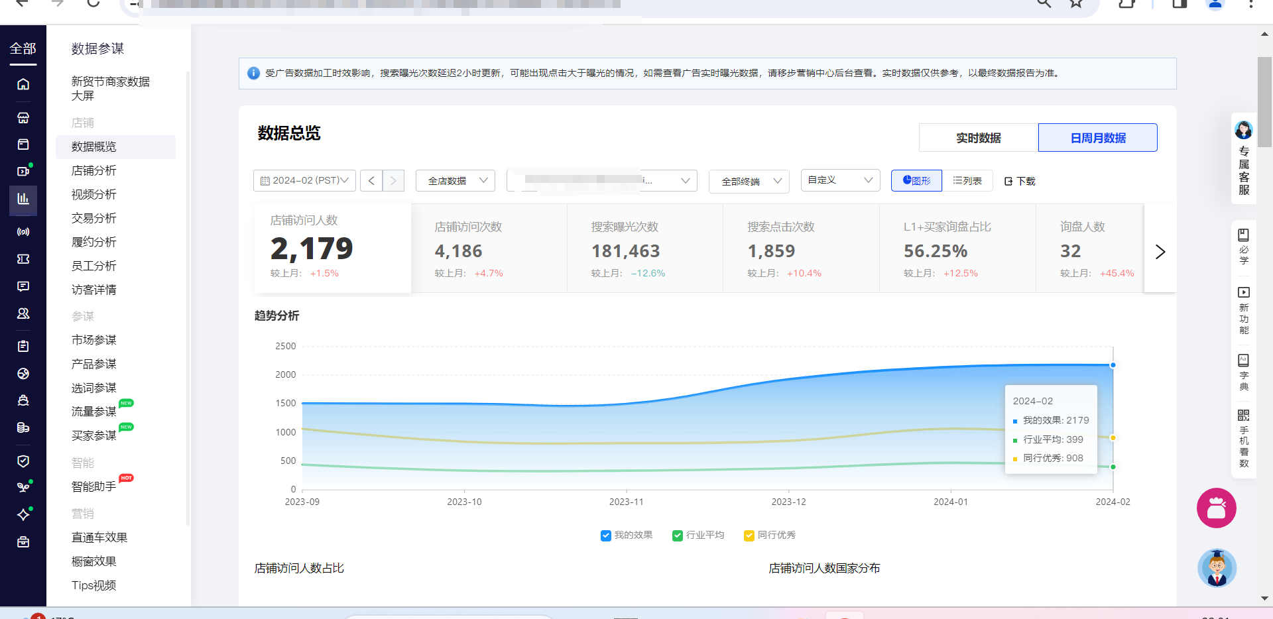Open the store icon in left sidebar
1273x619 pixels.
[23, 118]
